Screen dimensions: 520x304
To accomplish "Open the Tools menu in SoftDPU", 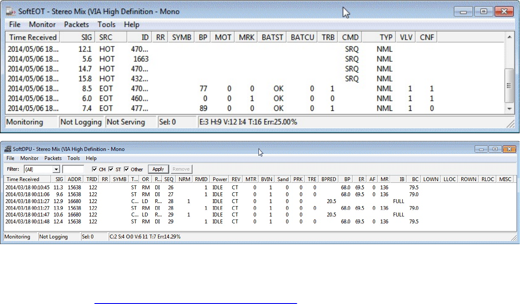I will 73,158.
